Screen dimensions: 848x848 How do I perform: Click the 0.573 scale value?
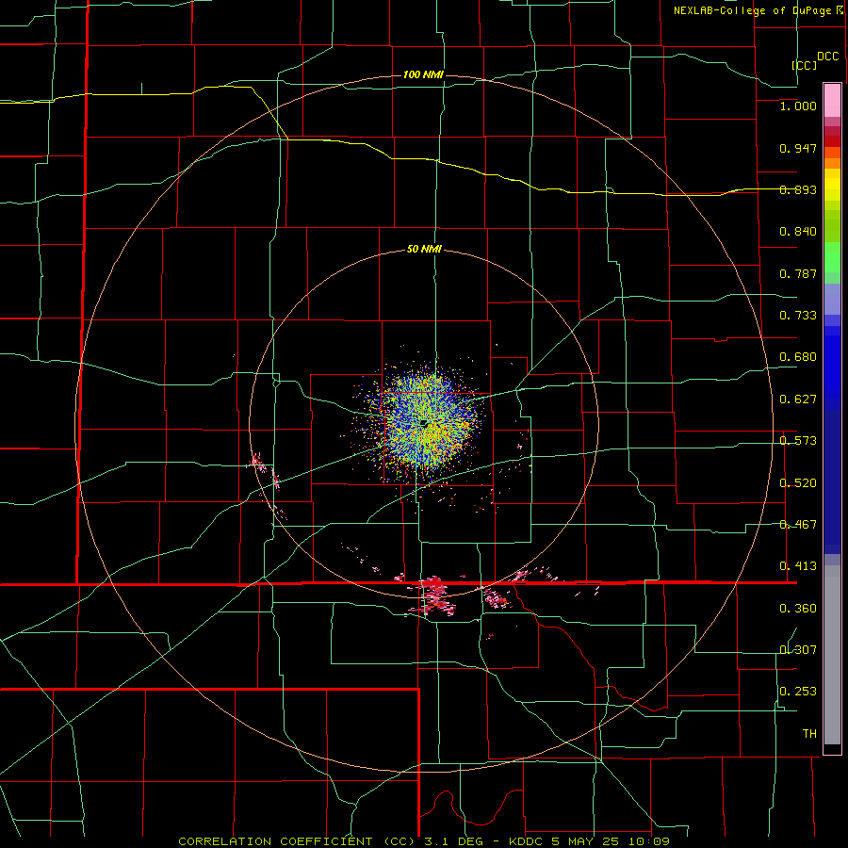pyautogui.click(x=798, y=441)
